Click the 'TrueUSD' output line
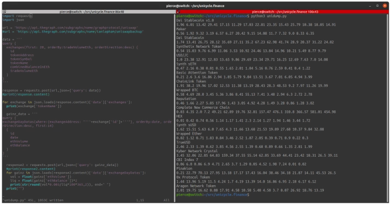The height and width of the screenshot is (205, 391). click(x=183, y=142)
